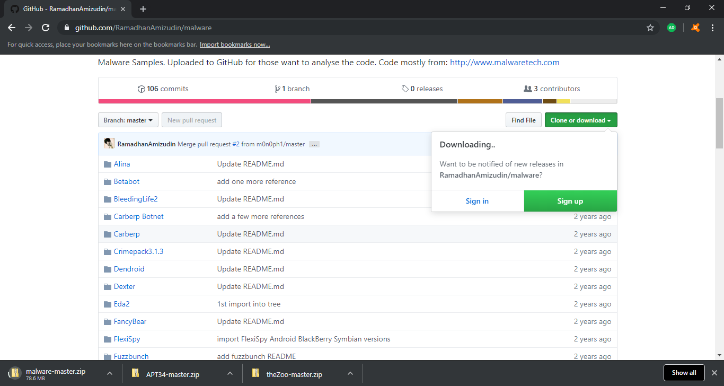Open the 0 releases tab

tap(422, 89)
